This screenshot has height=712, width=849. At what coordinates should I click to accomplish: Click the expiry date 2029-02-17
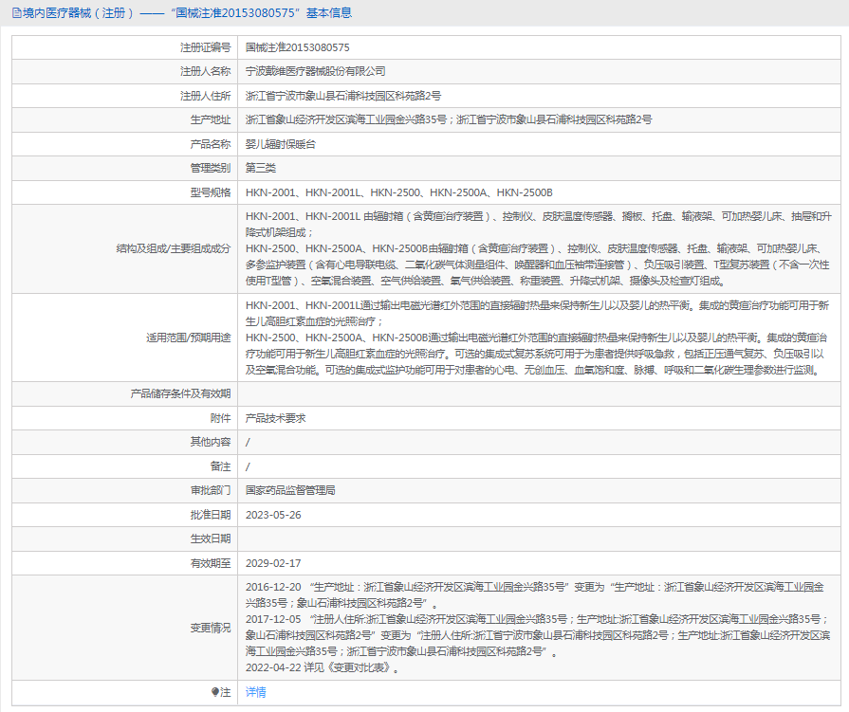273,563
